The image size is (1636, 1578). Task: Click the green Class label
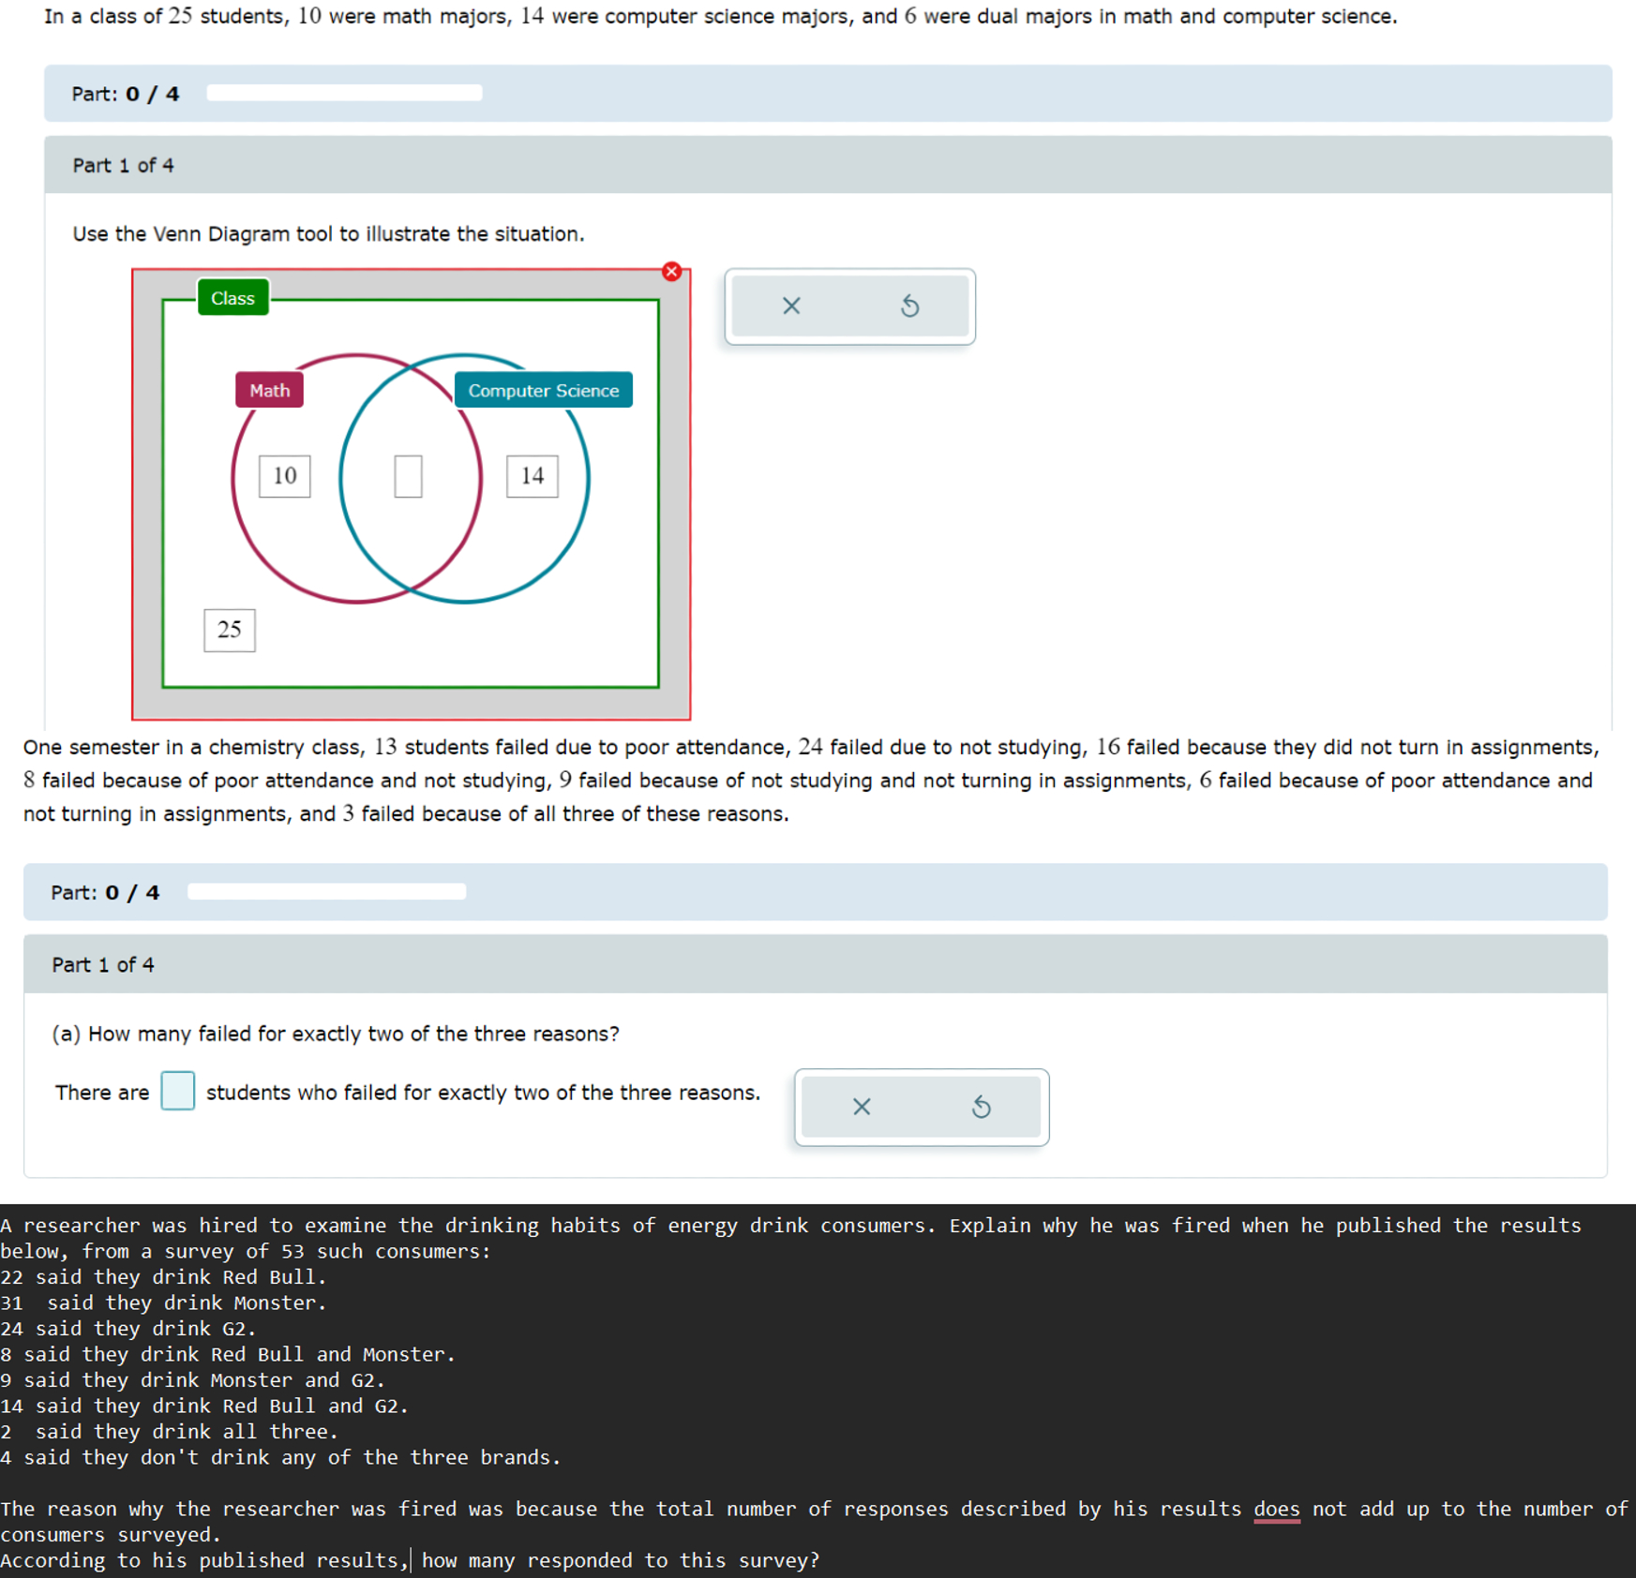click(x=233, y=298)
